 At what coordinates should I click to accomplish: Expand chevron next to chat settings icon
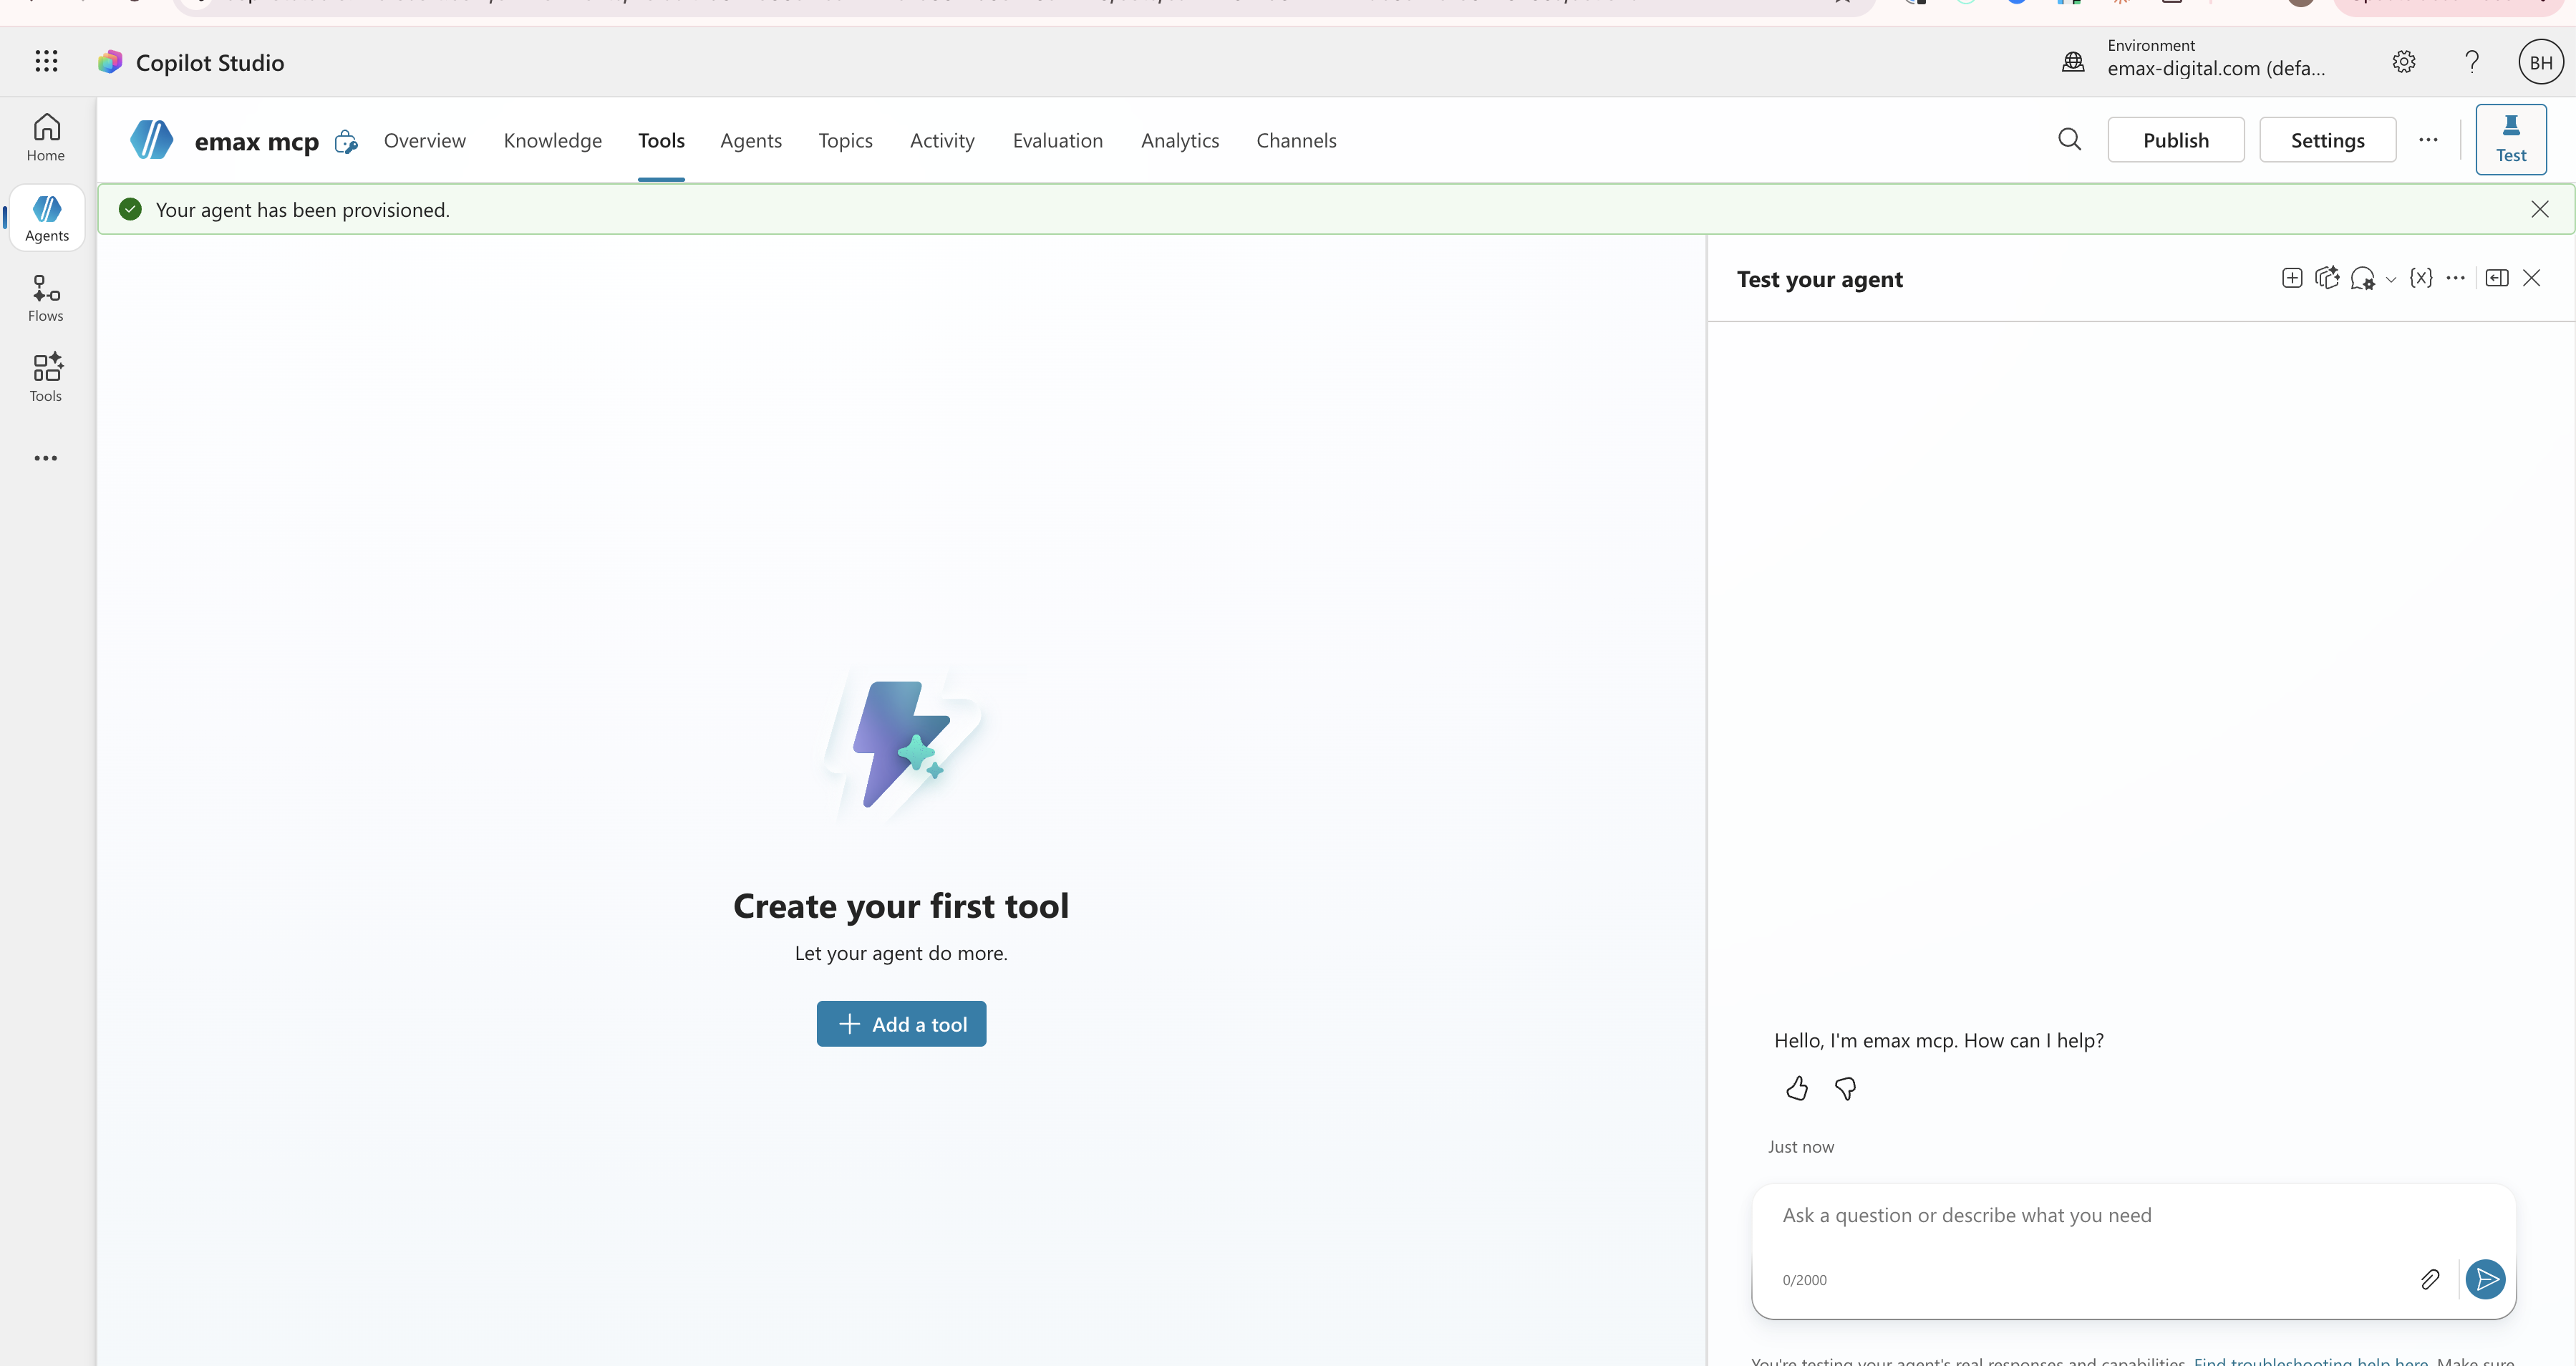pos(2391,280)
